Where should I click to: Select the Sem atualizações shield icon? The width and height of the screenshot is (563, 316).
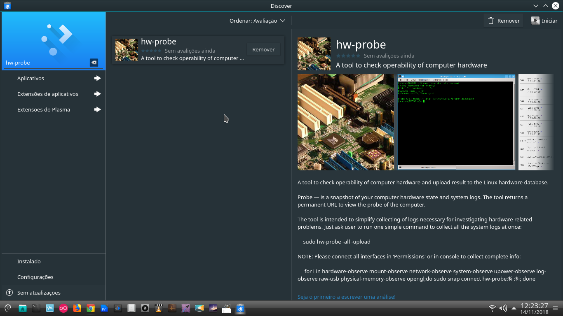pyautogui.click(x=9, y=293)
